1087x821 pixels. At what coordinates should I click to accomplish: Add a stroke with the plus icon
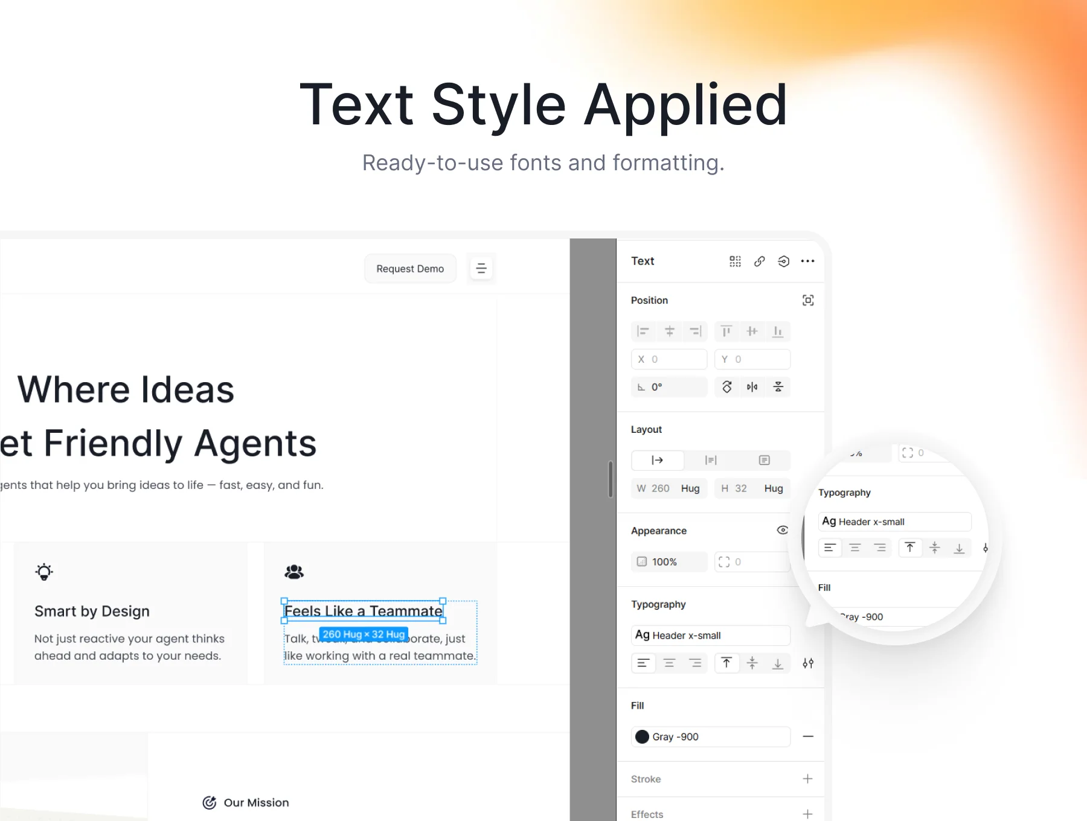(x=807, y=779)
